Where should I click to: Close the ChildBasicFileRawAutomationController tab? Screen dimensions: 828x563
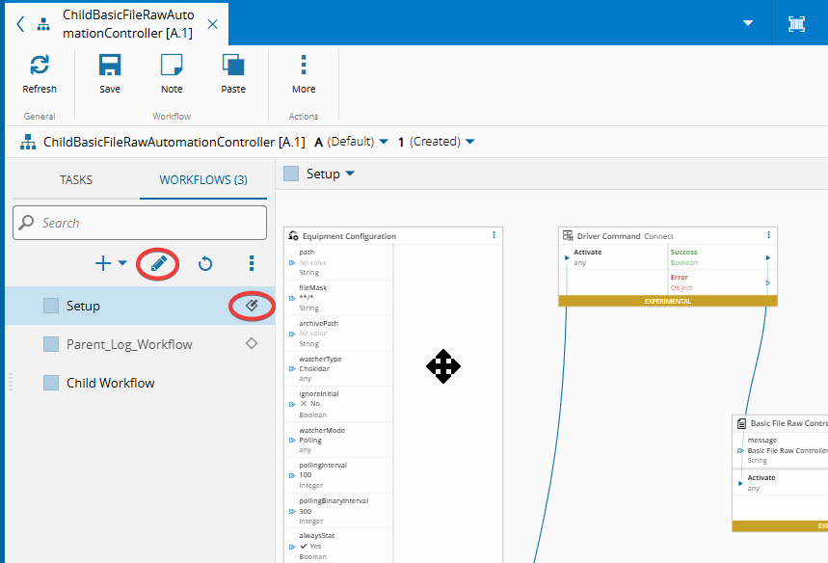tap(212, 24)
